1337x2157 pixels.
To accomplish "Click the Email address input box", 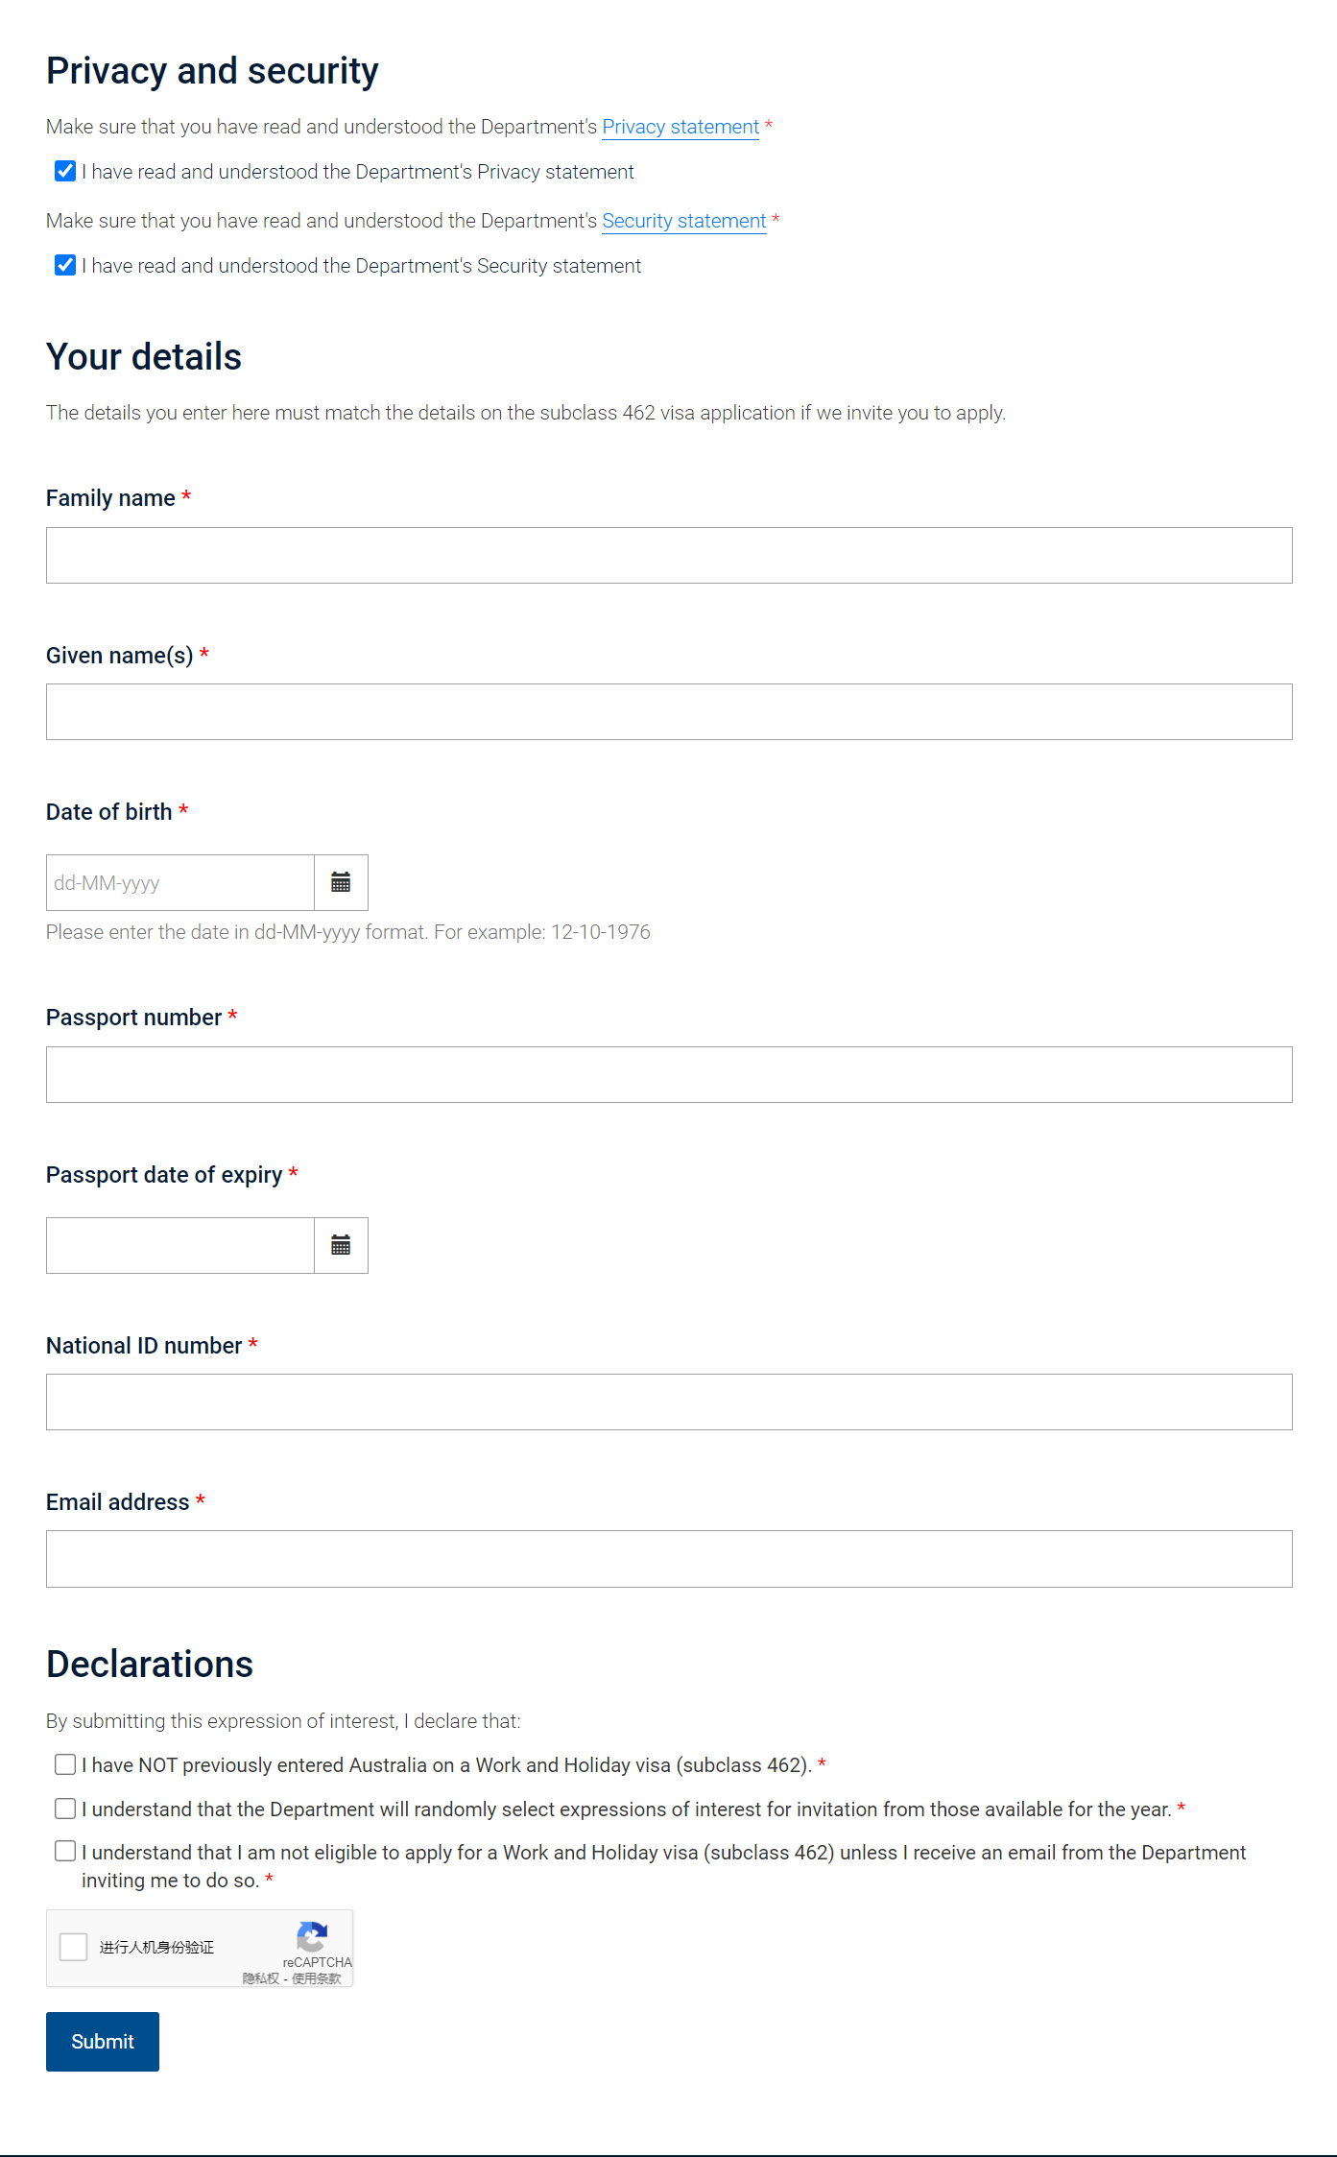I will 668,1558.
